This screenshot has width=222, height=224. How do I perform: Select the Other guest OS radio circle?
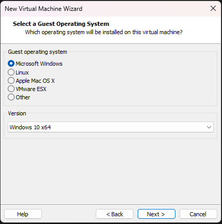pos(11,97)
